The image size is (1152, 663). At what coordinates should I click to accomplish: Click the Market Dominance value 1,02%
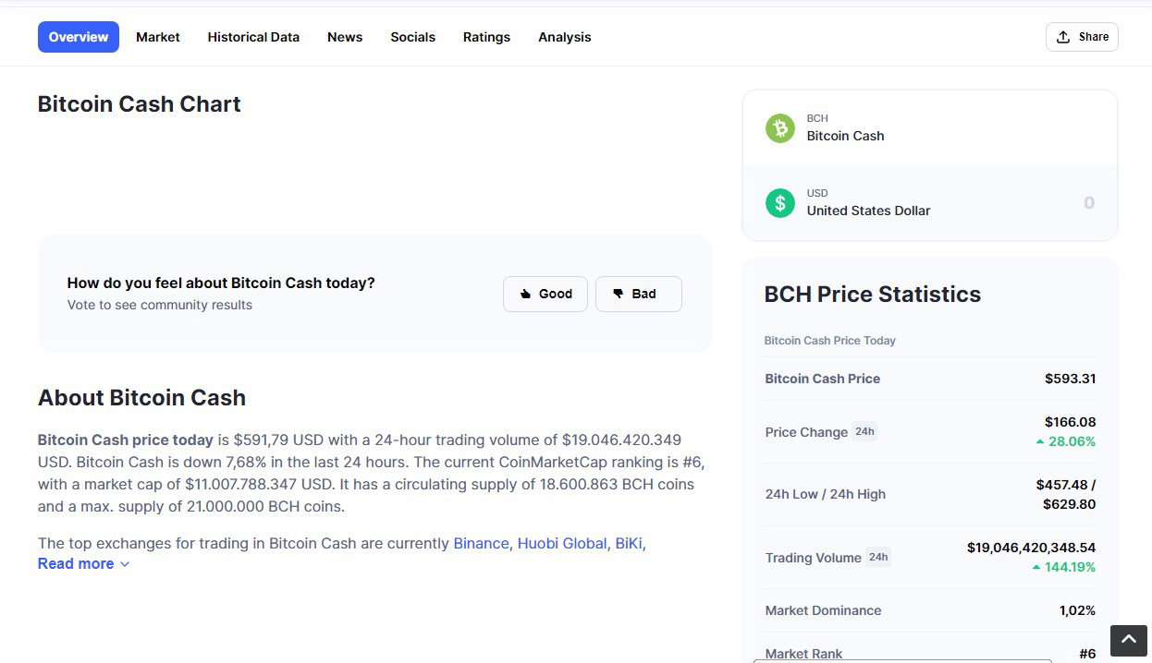[1078, 610]
